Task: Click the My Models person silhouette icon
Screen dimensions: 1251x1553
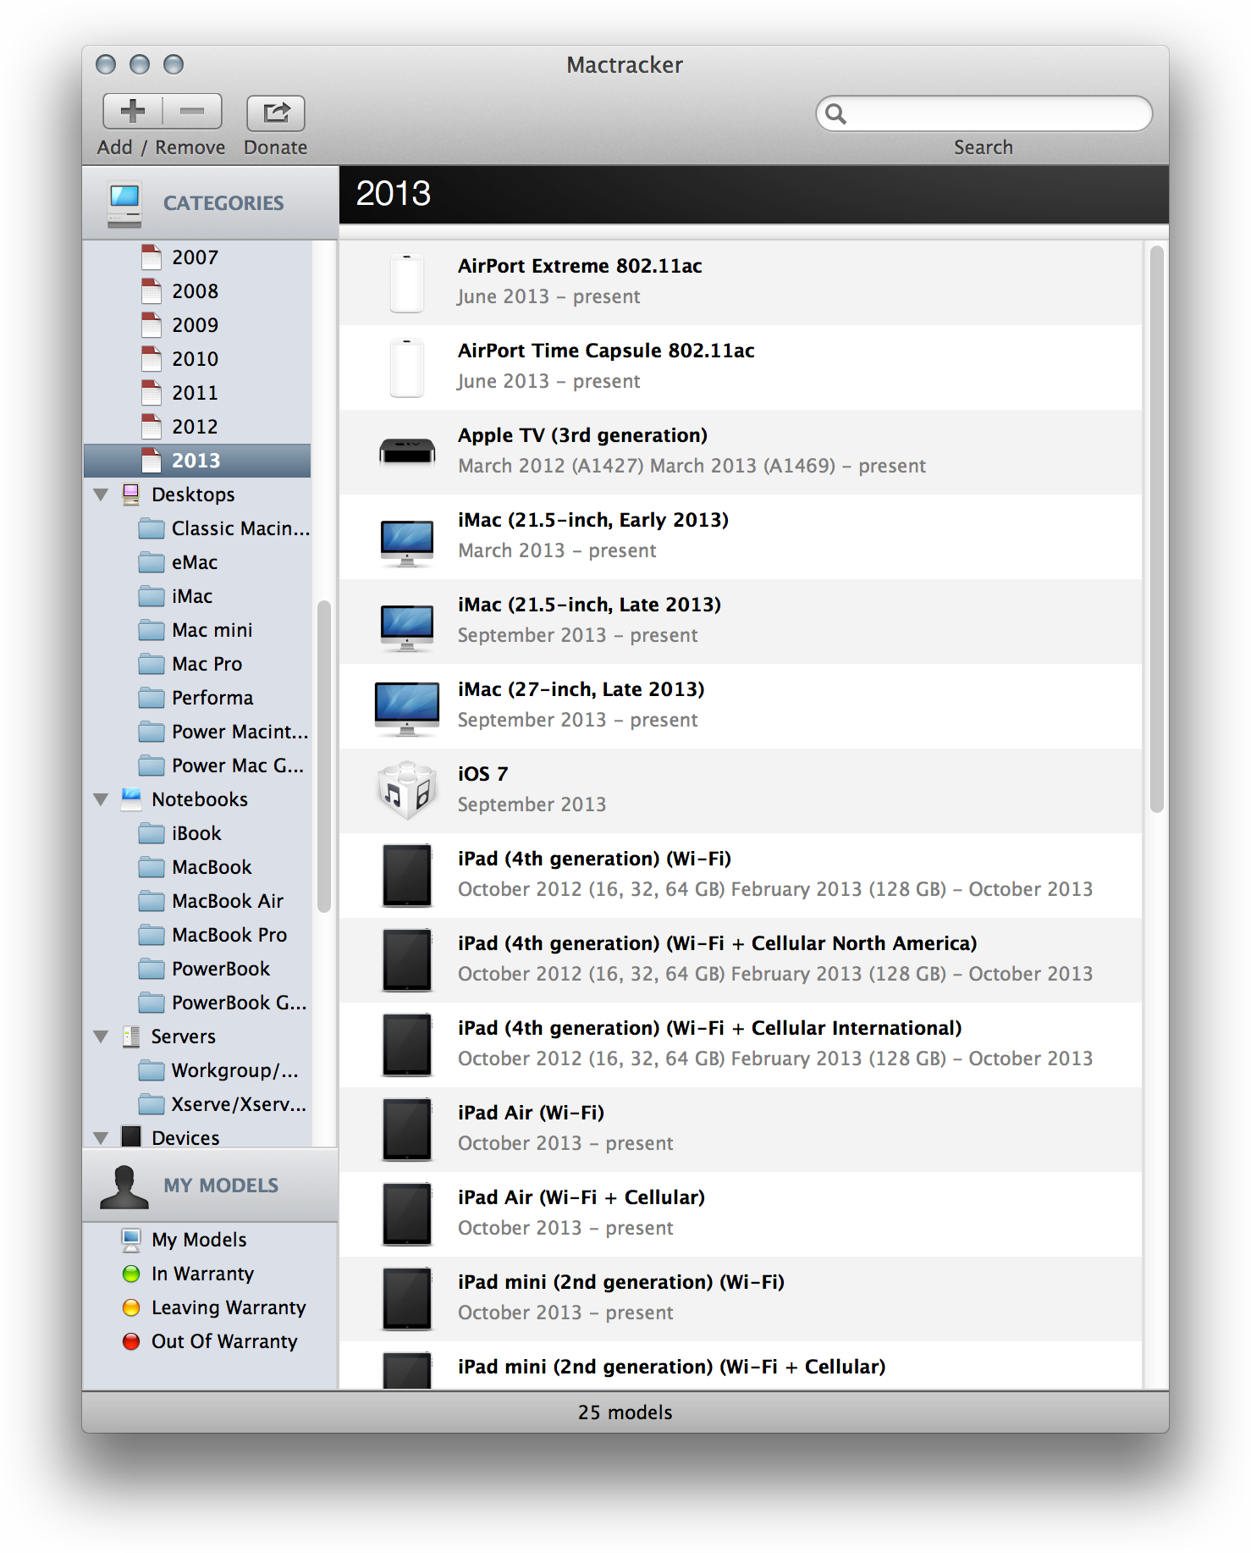Action: [124, 1186]
